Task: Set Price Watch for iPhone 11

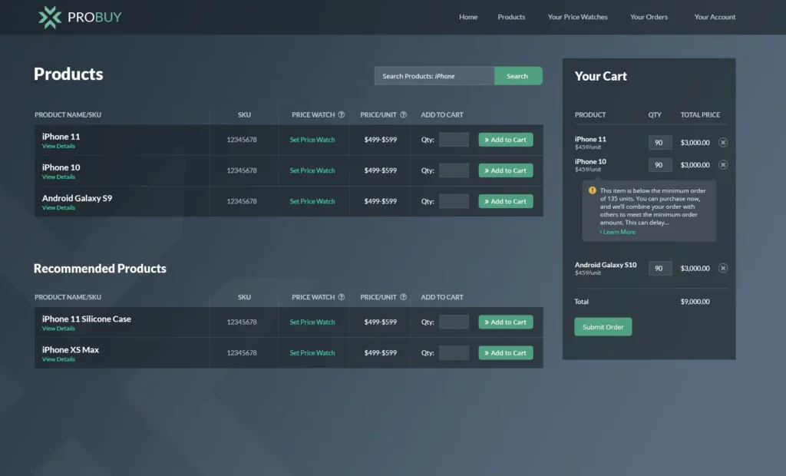Action: tap(312, 140)
